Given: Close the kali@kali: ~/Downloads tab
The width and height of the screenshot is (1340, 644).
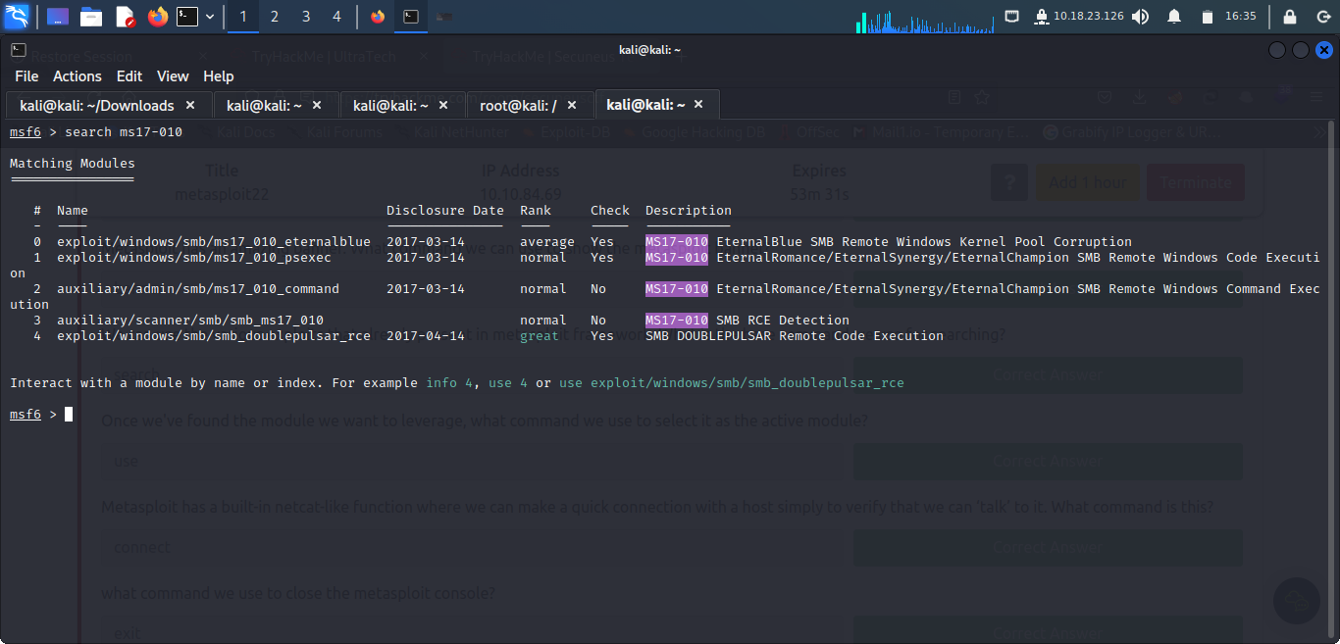Looking at the screenshot, I should click(190, 105).
